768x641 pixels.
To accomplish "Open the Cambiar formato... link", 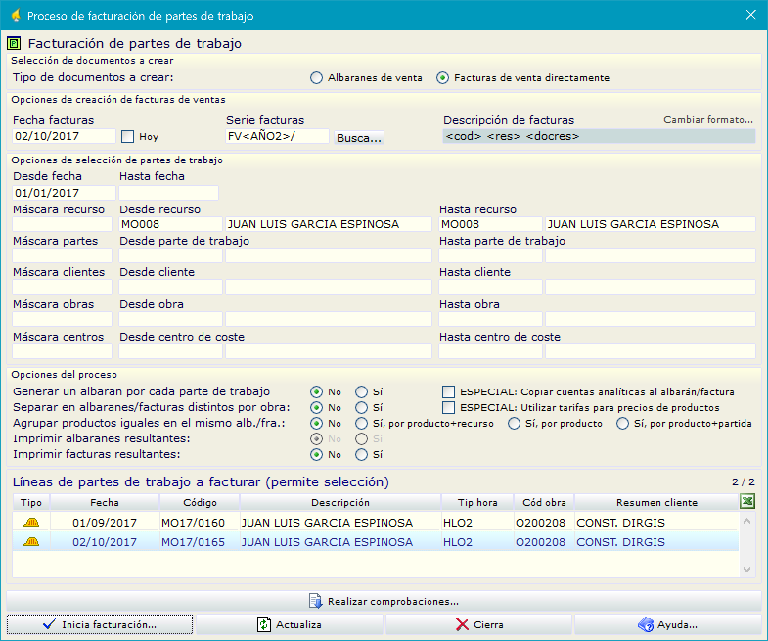I will coord(708,120).
